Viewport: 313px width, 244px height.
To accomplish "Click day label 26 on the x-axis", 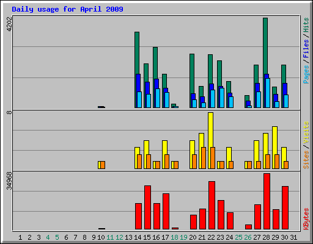I will click(x=248, y=237).
